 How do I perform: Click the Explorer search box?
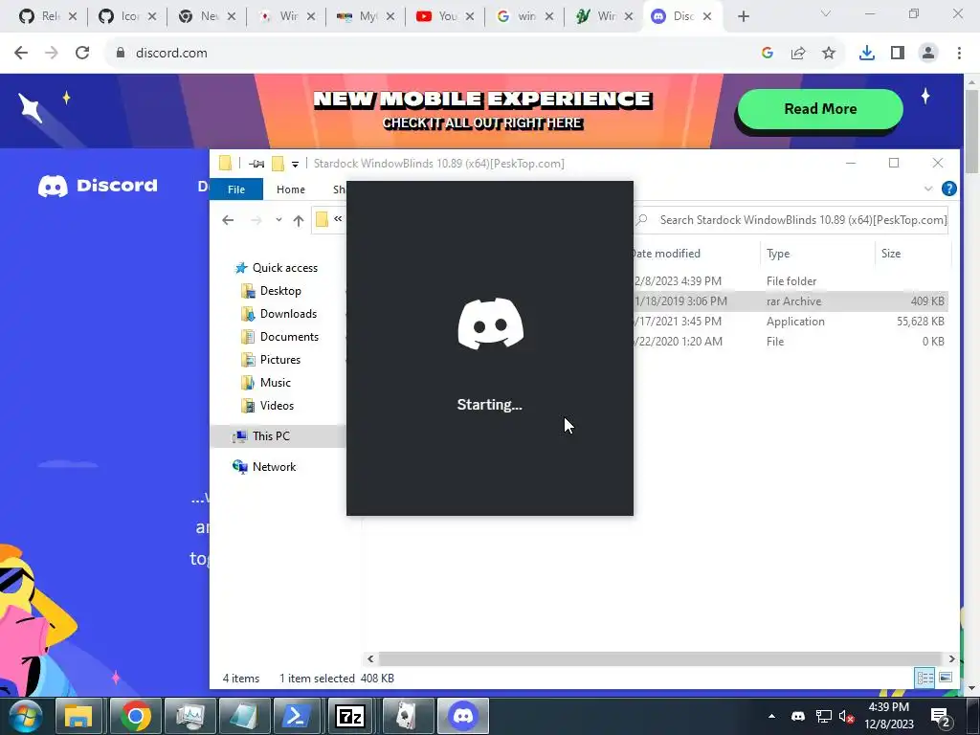pos(791,220)
